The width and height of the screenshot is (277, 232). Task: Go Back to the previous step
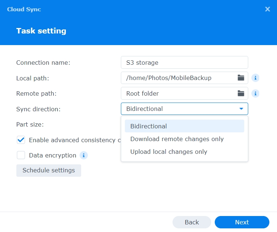pyautogui.click(x=191, y=222)
